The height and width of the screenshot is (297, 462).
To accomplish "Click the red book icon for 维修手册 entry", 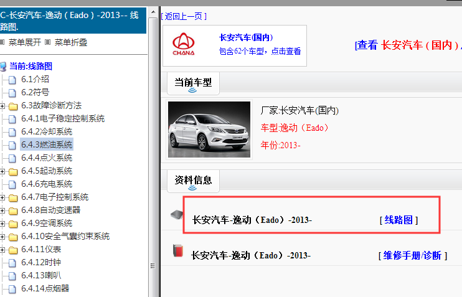I will coord(178,250).
